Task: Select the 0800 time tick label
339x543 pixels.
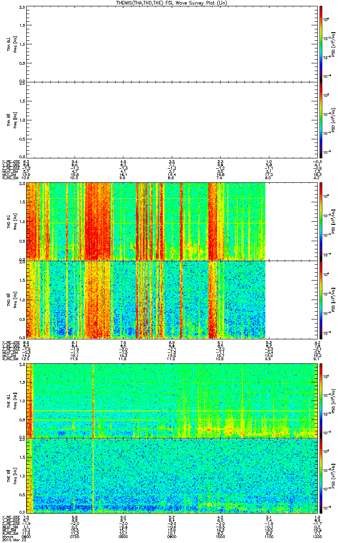Action: pyautogui.click(x=123, y=538)
